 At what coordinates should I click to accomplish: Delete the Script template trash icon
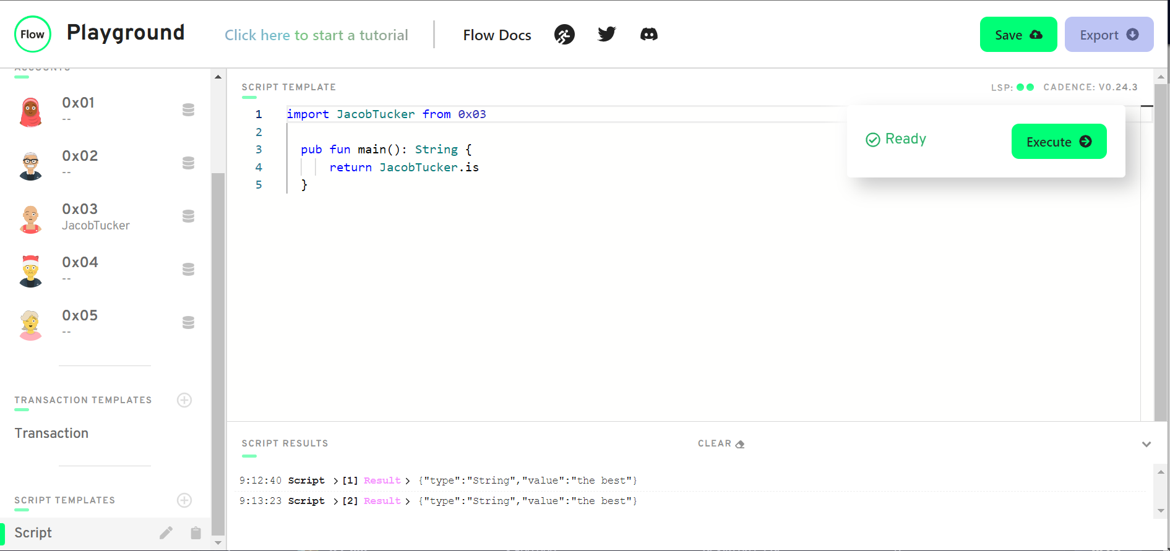click(x=196, y=532)
